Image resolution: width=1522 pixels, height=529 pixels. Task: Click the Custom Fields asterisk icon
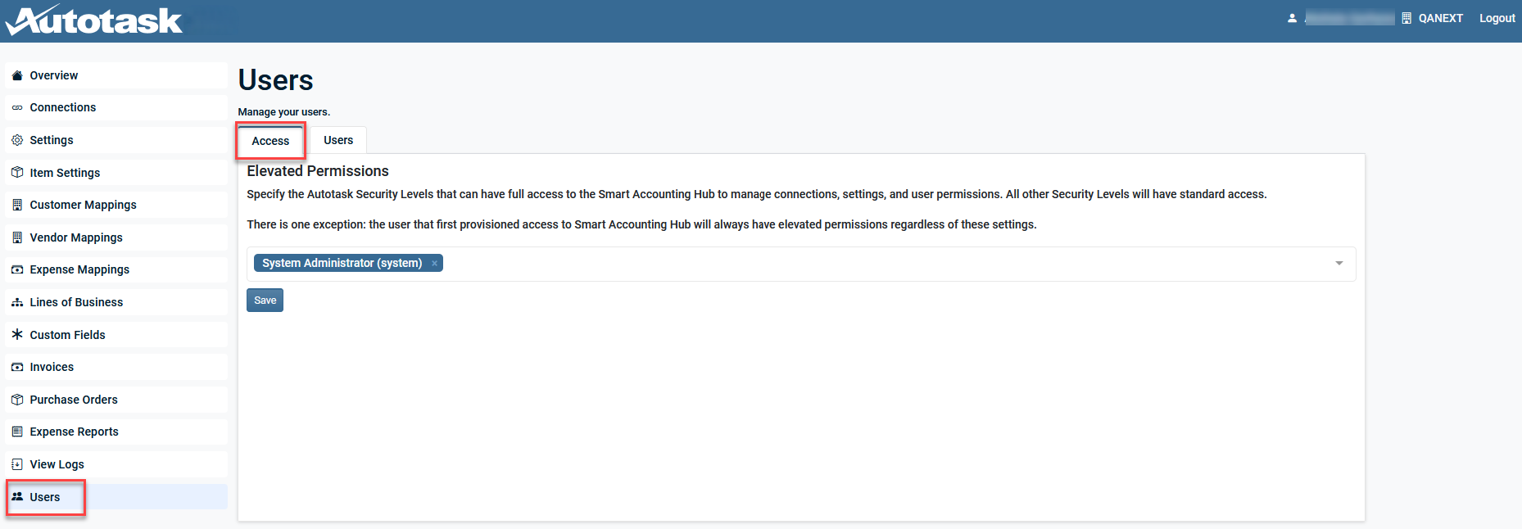point(17,334)
